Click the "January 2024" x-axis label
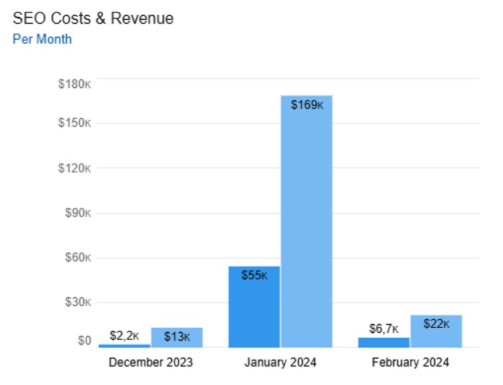Image resolution: width=503 pixels, height=385 pixels. click(x=280, y=363)
